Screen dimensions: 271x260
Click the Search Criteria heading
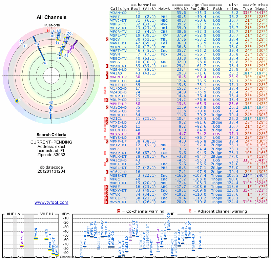pyautogui.click(x=51, y=135)
